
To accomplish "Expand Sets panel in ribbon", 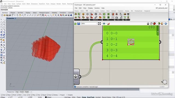I will click(x=114, y=20).
